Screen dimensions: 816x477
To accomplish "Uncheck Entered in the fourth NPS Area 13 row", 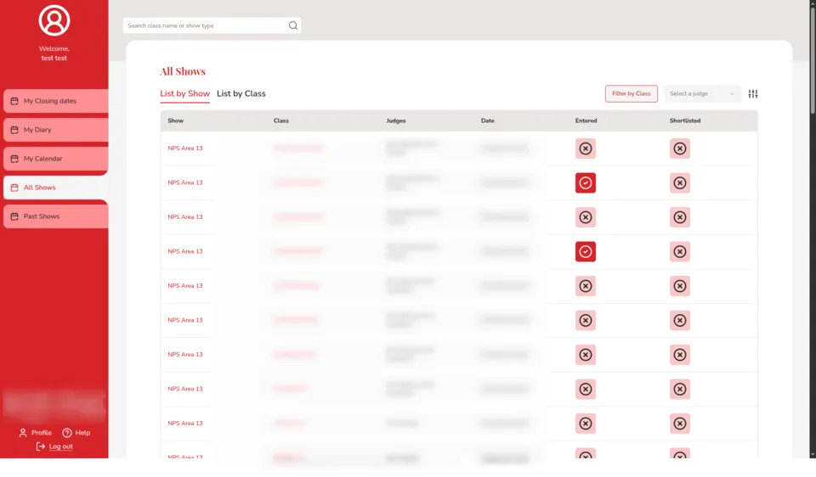I will coord(586,251).
